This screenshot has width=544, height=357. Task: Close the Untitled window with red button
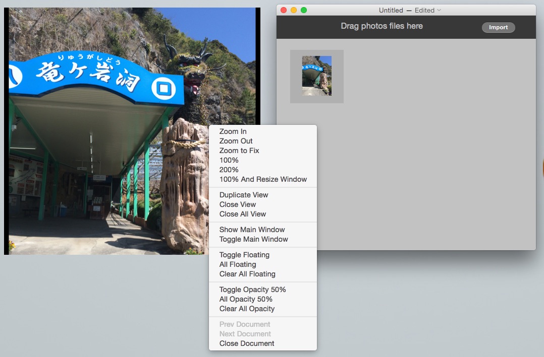click(x=284, y=10)
